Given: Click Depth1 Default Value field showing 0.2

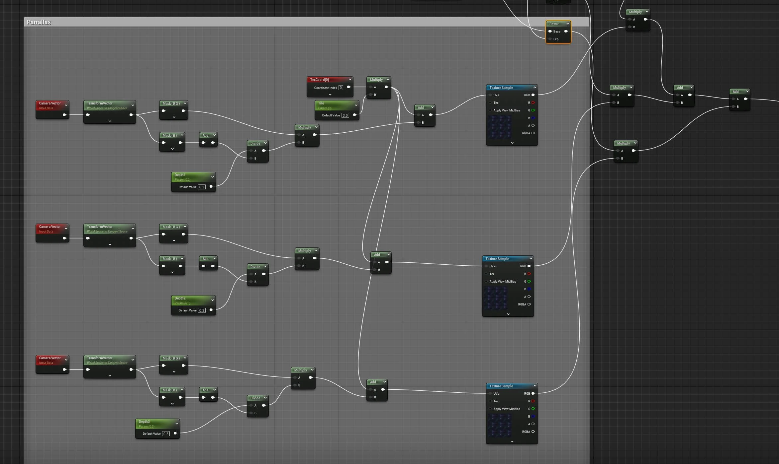Looking at the screenshot, I should click(x=202, y=187).
